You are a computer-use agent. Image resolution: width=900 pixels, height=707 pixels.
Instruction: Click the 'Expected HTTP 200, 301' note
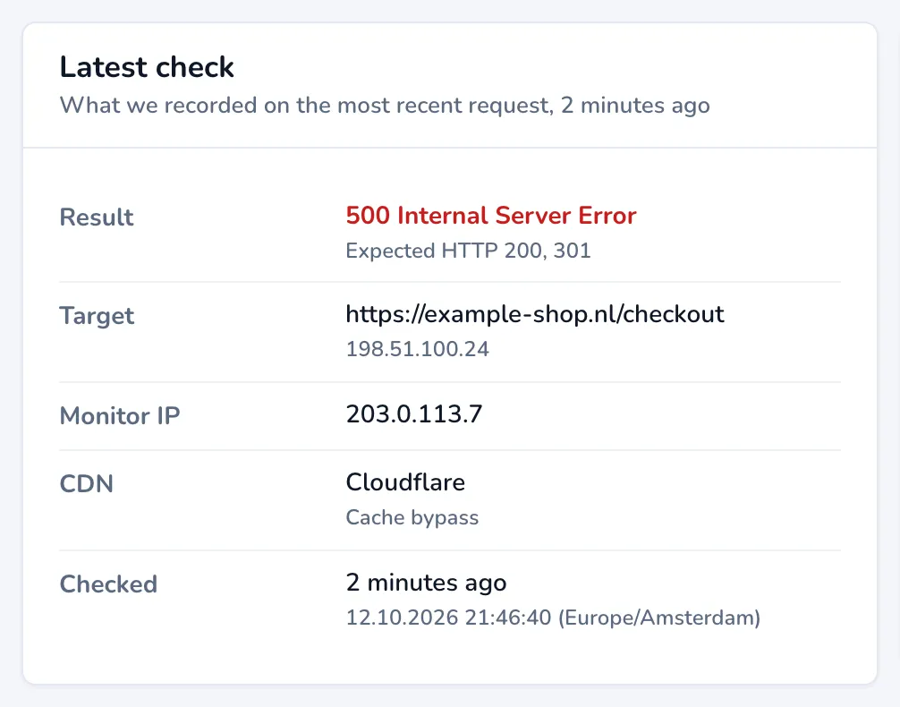tap(468, 251)
